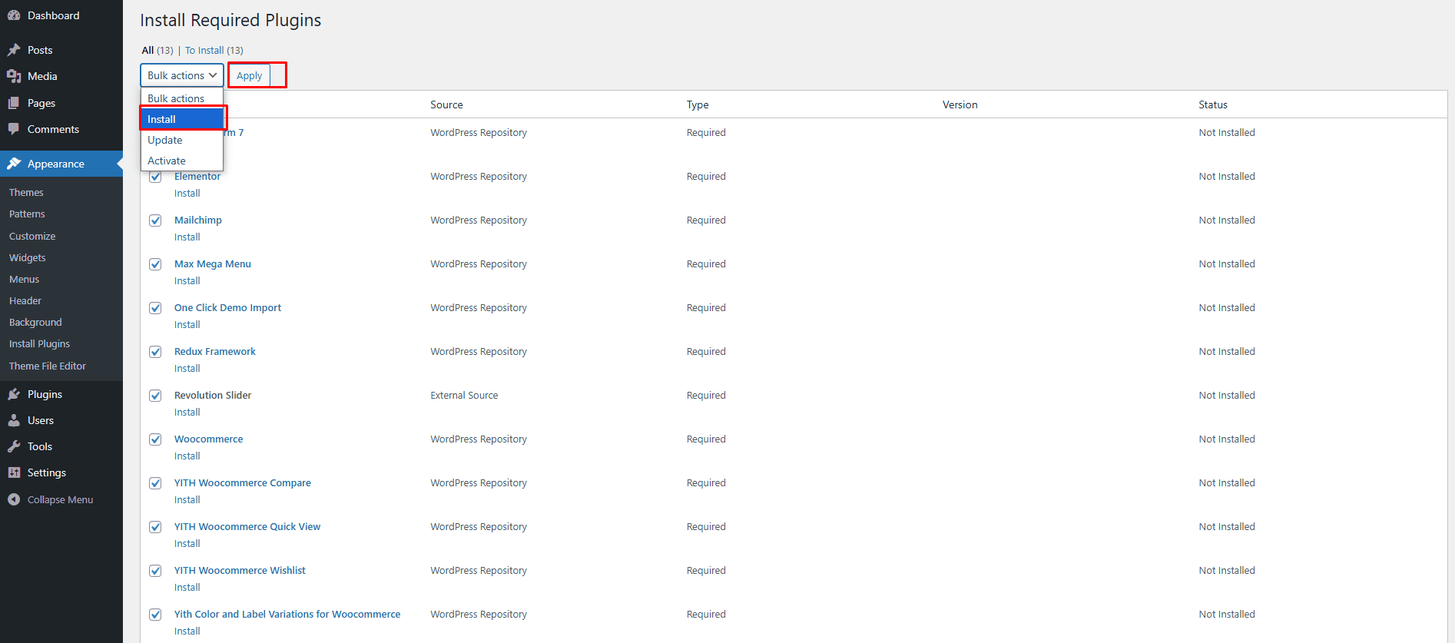Click the Status column header

click(1213, 104)
